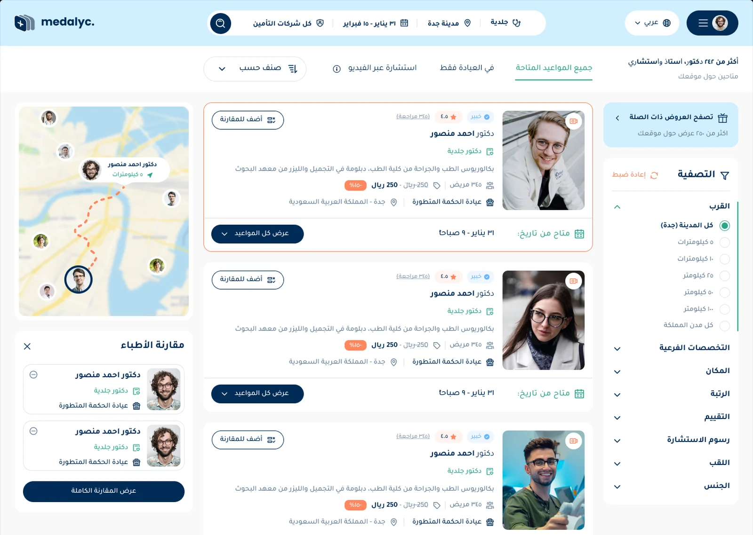This screenshot has height=535, width=753.
Task: Click the globe language icon
Action: (666, 23)
